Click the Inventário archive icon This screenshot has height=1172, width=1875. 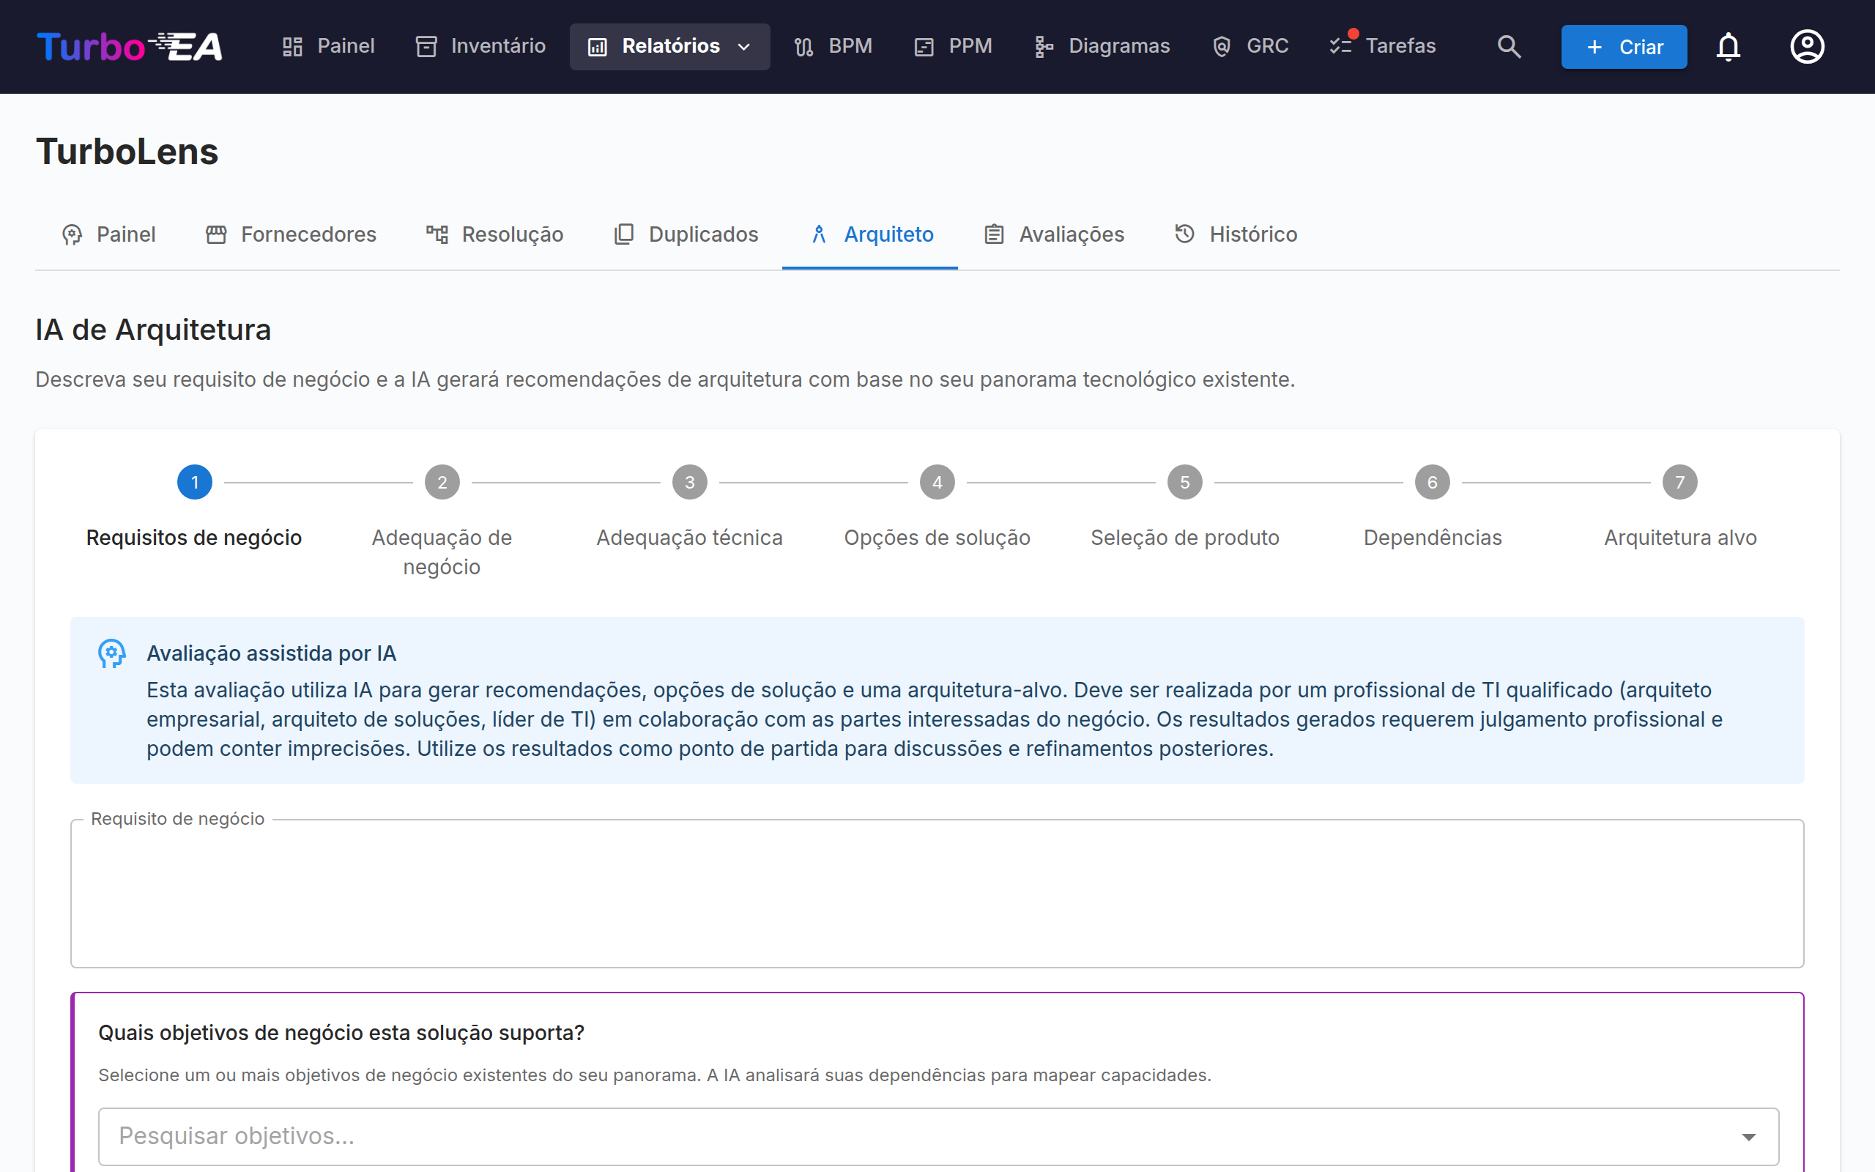click(426, 46)
